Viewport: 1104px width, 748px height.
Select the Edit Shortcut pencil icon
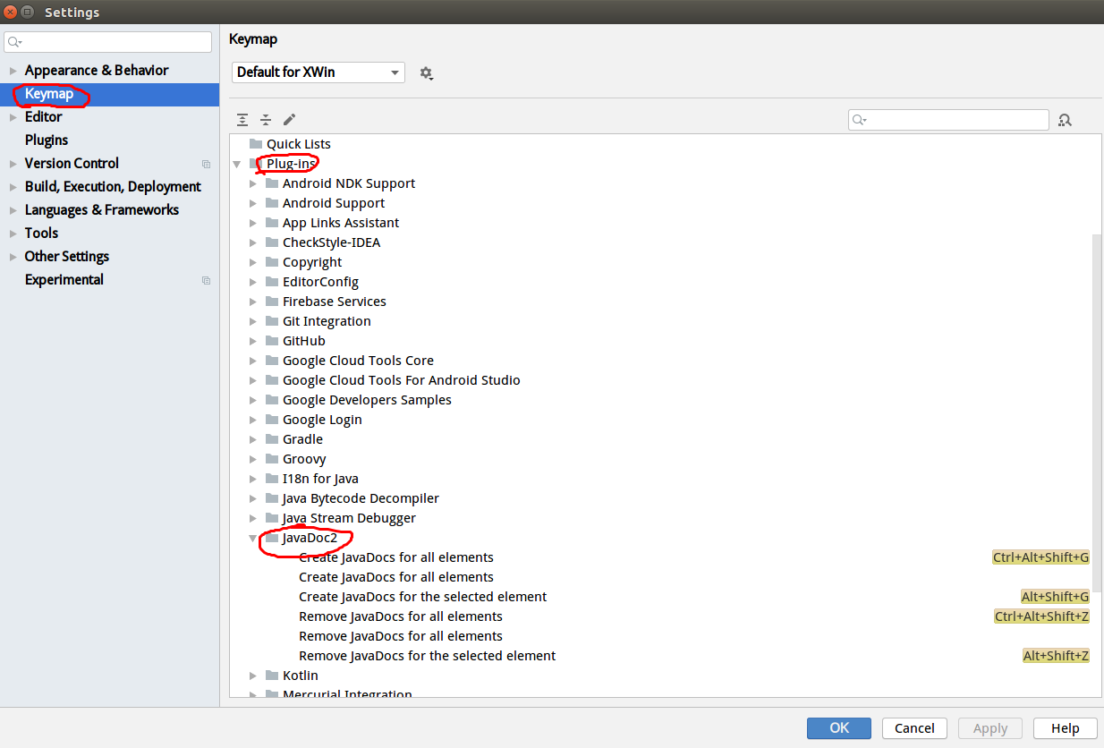point(288,119)
